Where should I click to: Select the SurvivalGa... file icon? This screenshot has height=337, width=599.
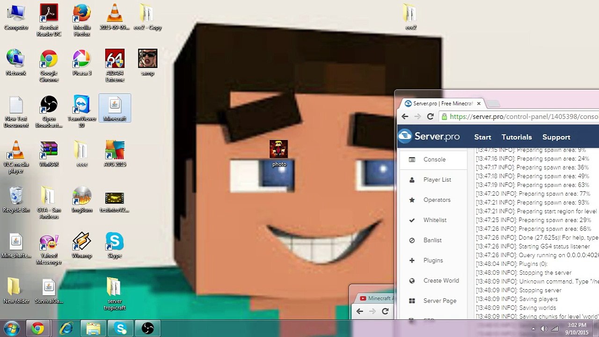[49, 291]
